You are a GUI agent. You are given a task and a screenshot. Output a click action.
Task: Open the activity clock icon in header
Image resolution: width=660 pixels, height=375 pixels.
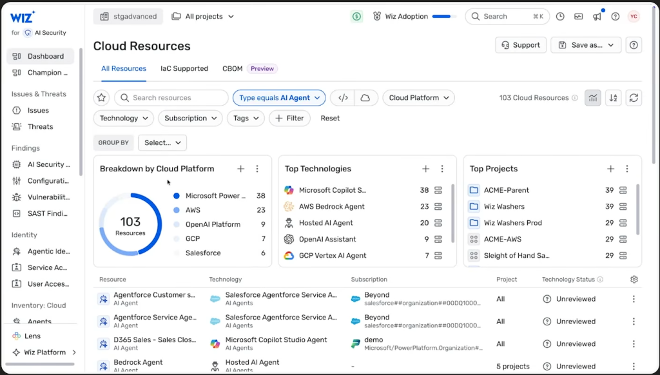coord(560,17)
